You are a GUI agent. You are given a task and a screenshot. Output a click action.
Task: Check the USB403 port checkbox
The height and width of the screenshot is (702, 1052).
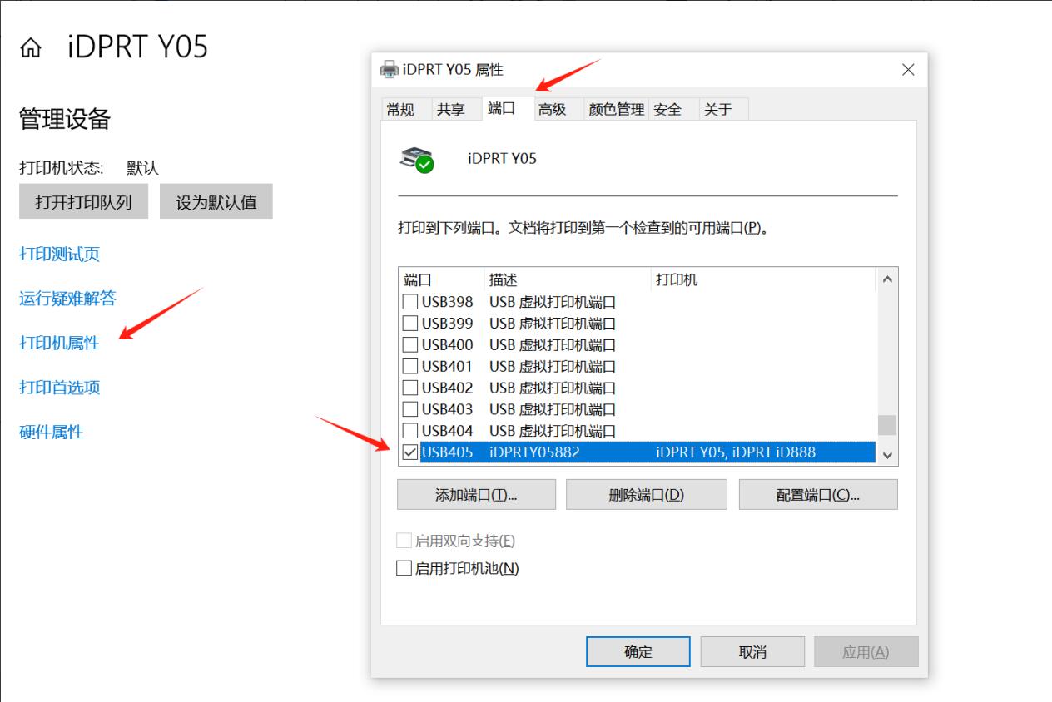point(410,409)
